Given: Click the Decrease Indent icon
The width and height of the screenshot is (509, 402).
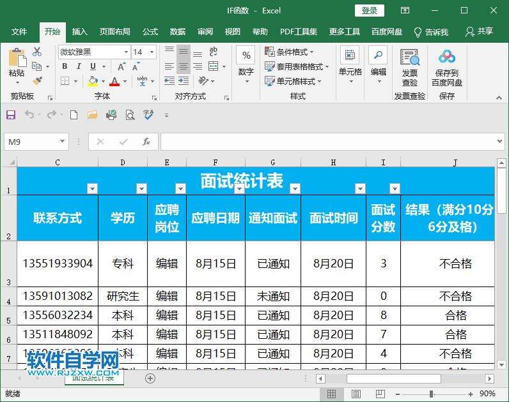Looking at the screenshot, I should 169,80.
